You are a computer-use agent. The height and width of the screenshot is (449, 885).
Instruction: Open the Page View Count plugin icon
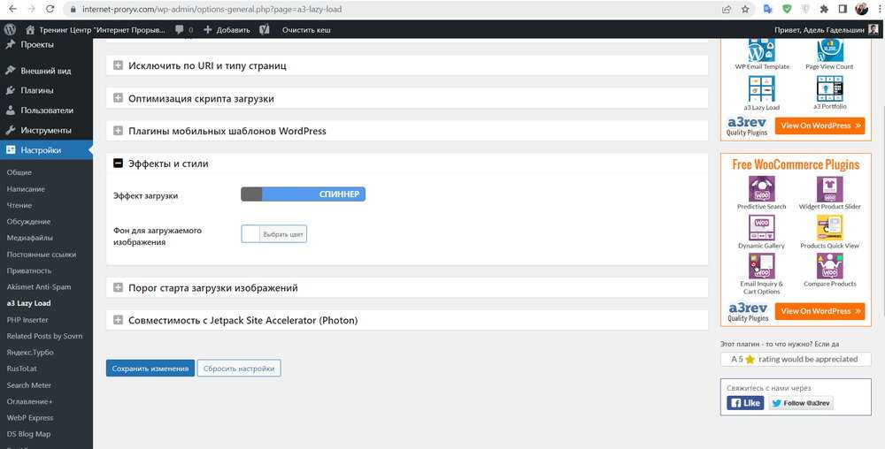(829, 49)
